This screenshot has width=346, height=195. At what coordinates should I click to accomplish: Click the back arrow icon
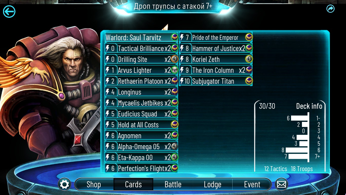point(9,11)
